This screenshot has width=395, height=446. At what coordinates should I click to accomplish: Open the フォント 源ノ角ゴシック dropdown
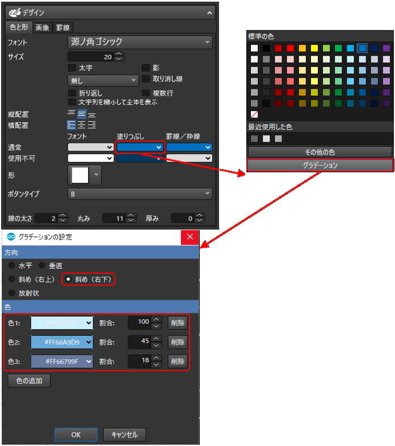coord(140,42)
